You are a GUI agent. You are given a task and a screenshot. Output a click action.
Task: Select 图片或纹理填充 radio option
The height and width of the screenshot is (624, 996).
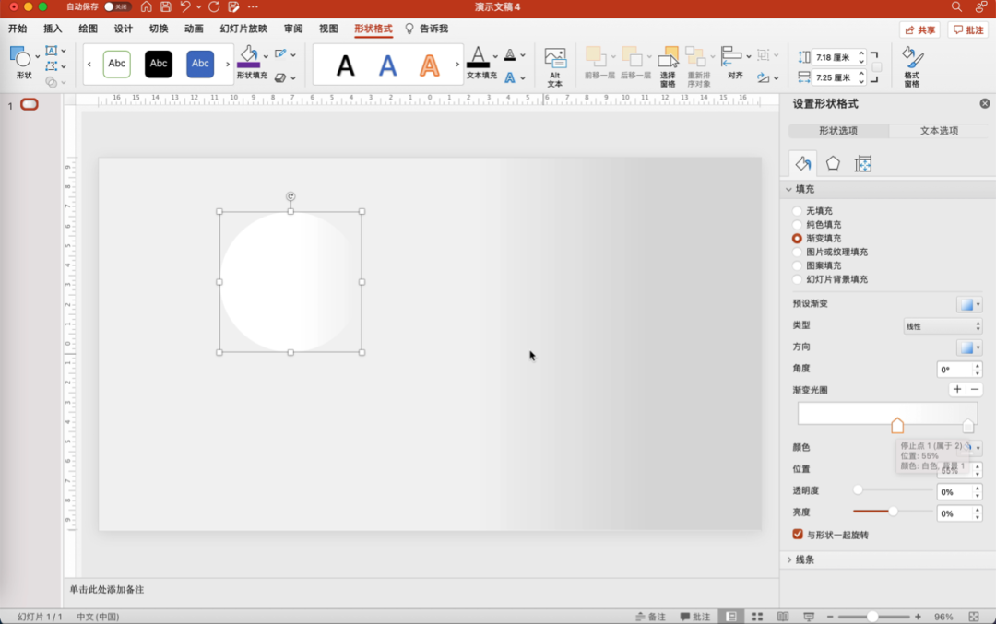[797, 252]
